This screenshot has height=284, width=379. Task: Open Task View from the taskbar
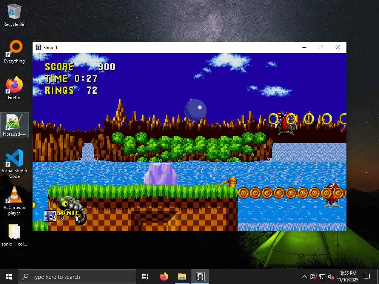tap(145, 277)
